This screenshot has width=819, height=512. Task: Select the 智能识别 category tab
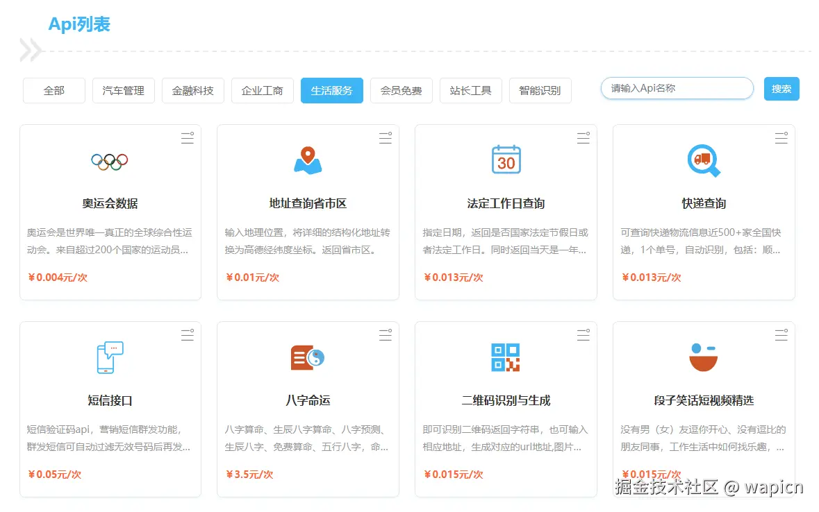click(x=540, y=90)
